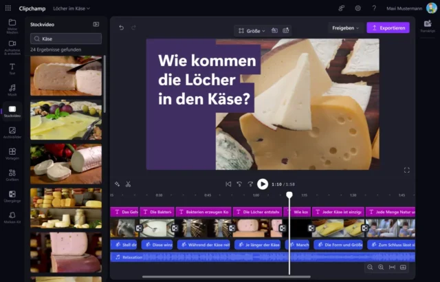Collapse the Stockvideo side panel

click(96, 24)
